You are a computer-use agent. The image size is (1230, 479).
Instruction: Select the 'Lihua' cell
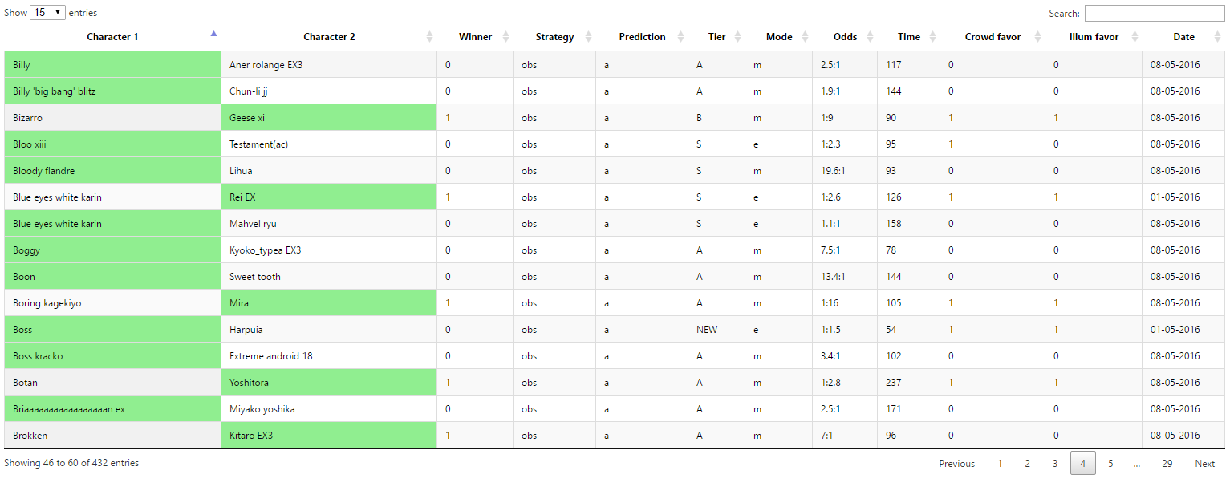click(x=329, y=171)
